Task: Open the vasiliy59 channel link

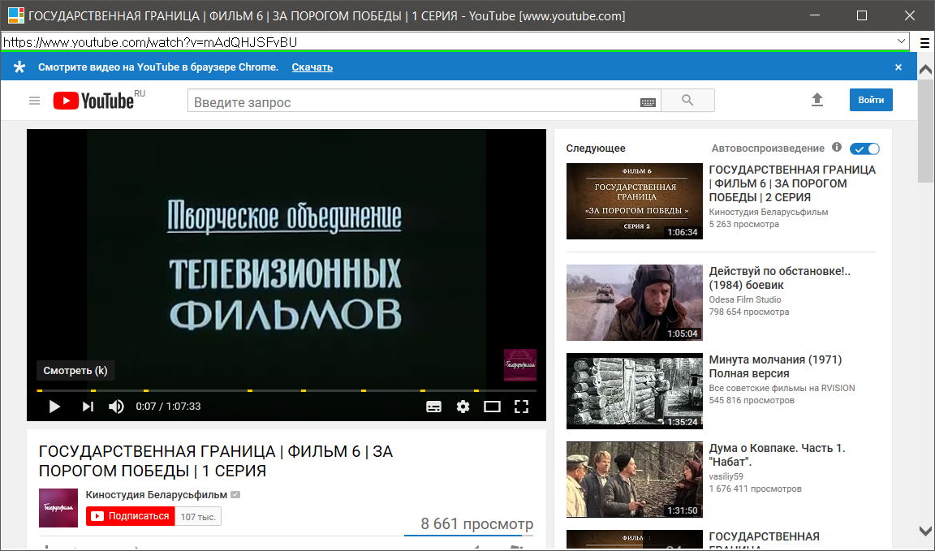Action: 726,476
